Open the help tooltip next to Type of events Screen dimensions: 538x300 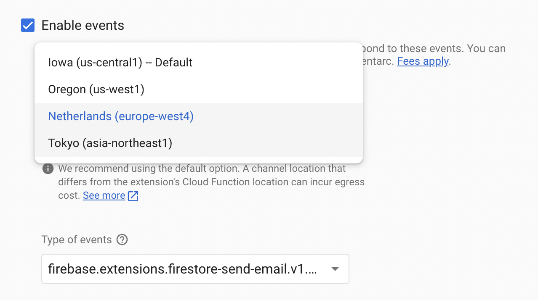click(122, 239)
